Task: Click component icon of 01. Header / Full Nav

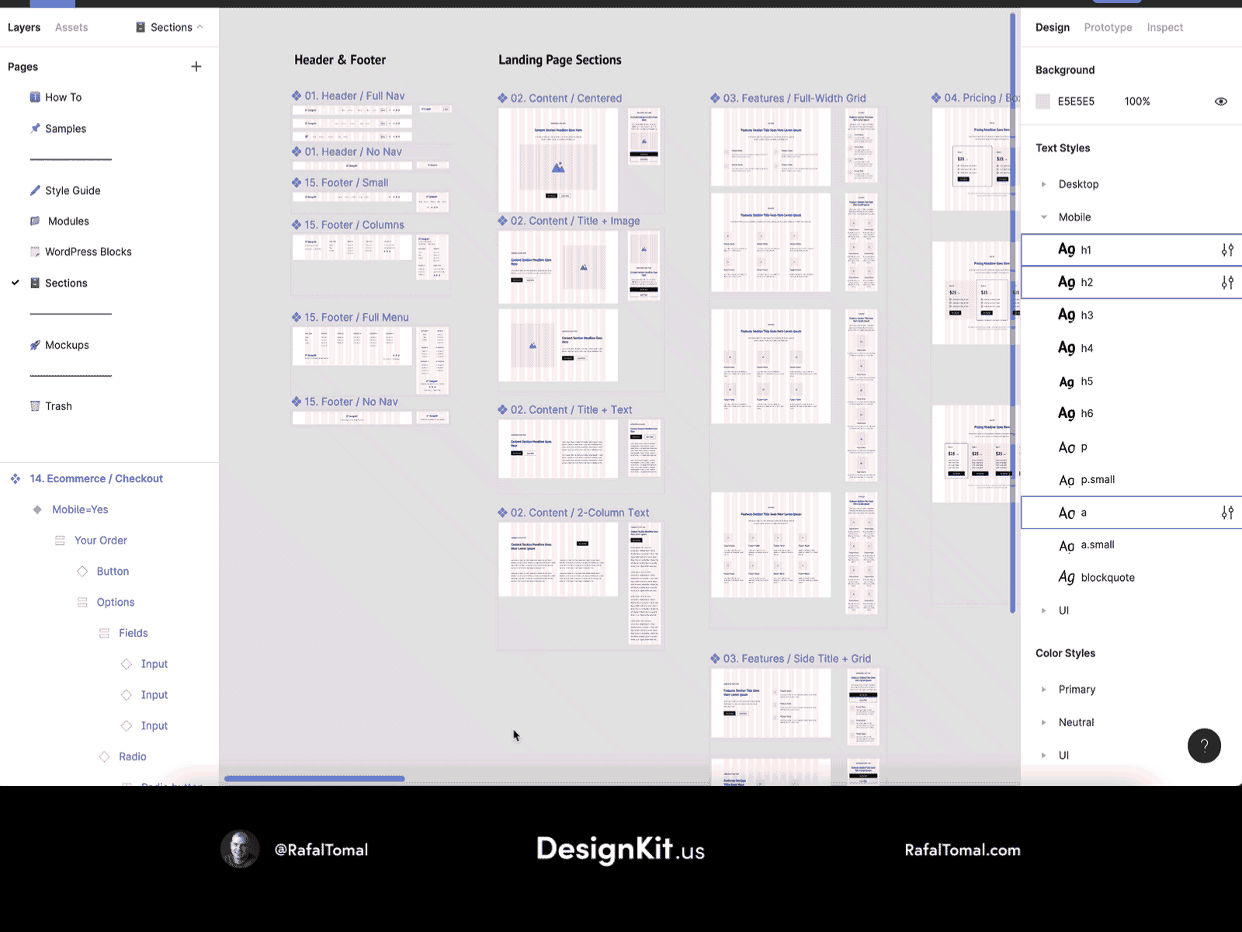Action: [x=297, y=96]
